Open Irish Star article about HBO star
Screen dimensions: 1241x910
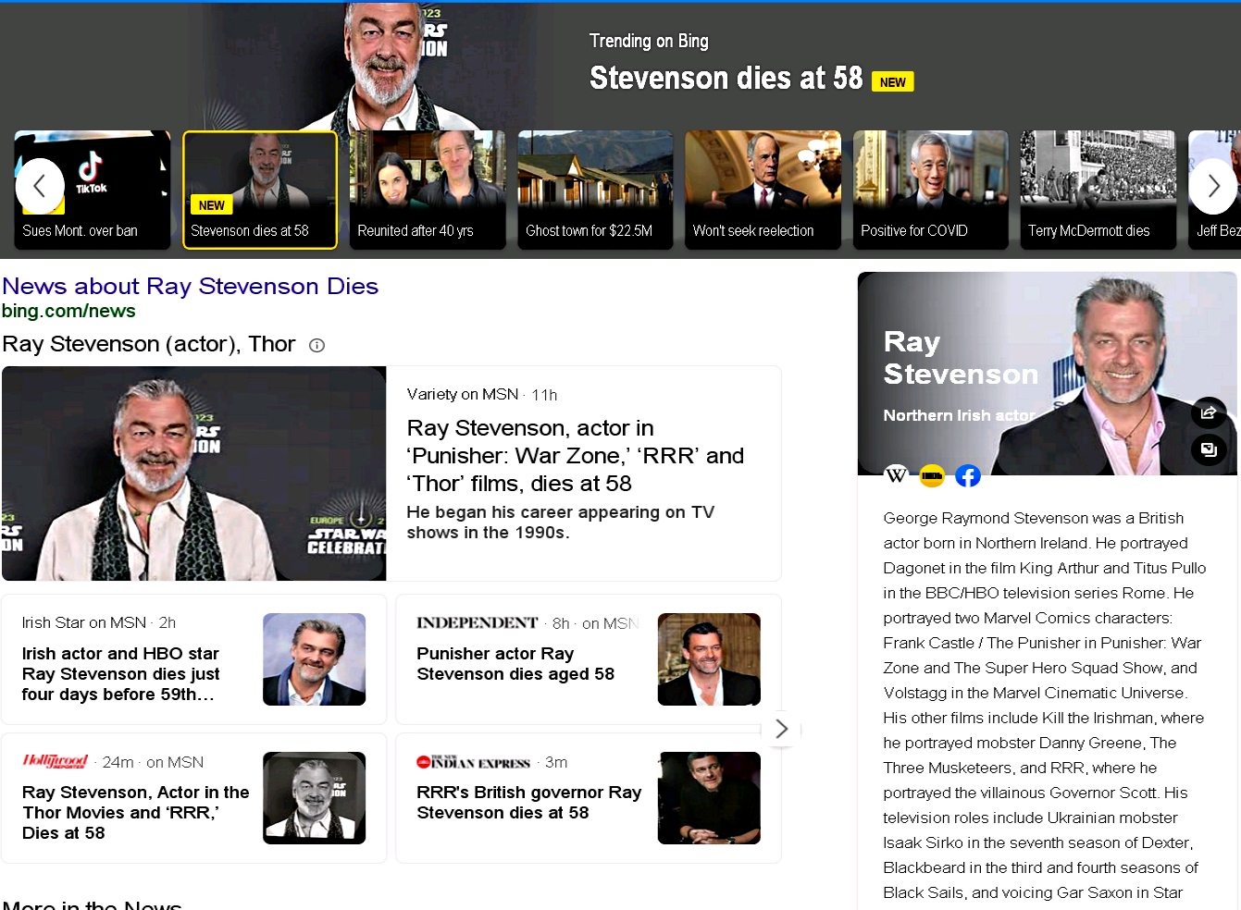click(121, 673)
